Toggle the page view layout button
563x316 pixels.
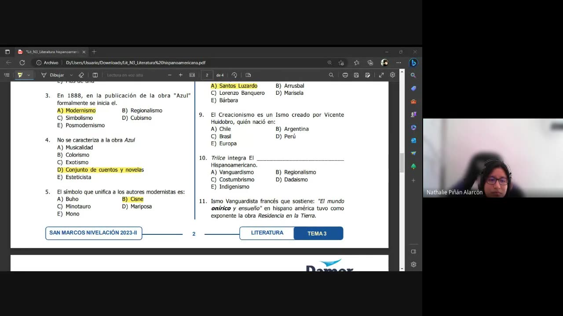(x=95, y=75)
